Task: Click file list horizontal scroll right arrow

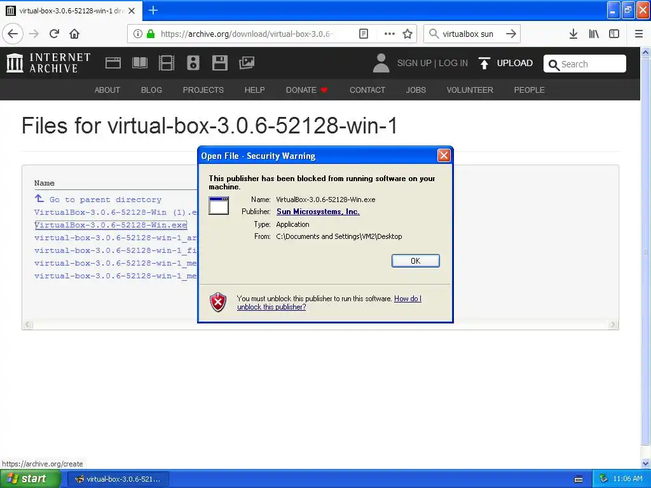Action: pos(613,325)
